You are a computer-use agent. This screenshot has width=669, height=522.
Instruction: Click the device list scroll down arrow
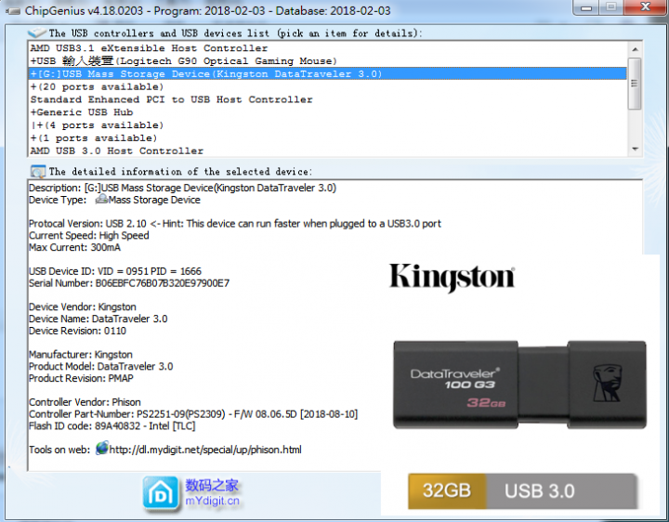pos(635,149)
